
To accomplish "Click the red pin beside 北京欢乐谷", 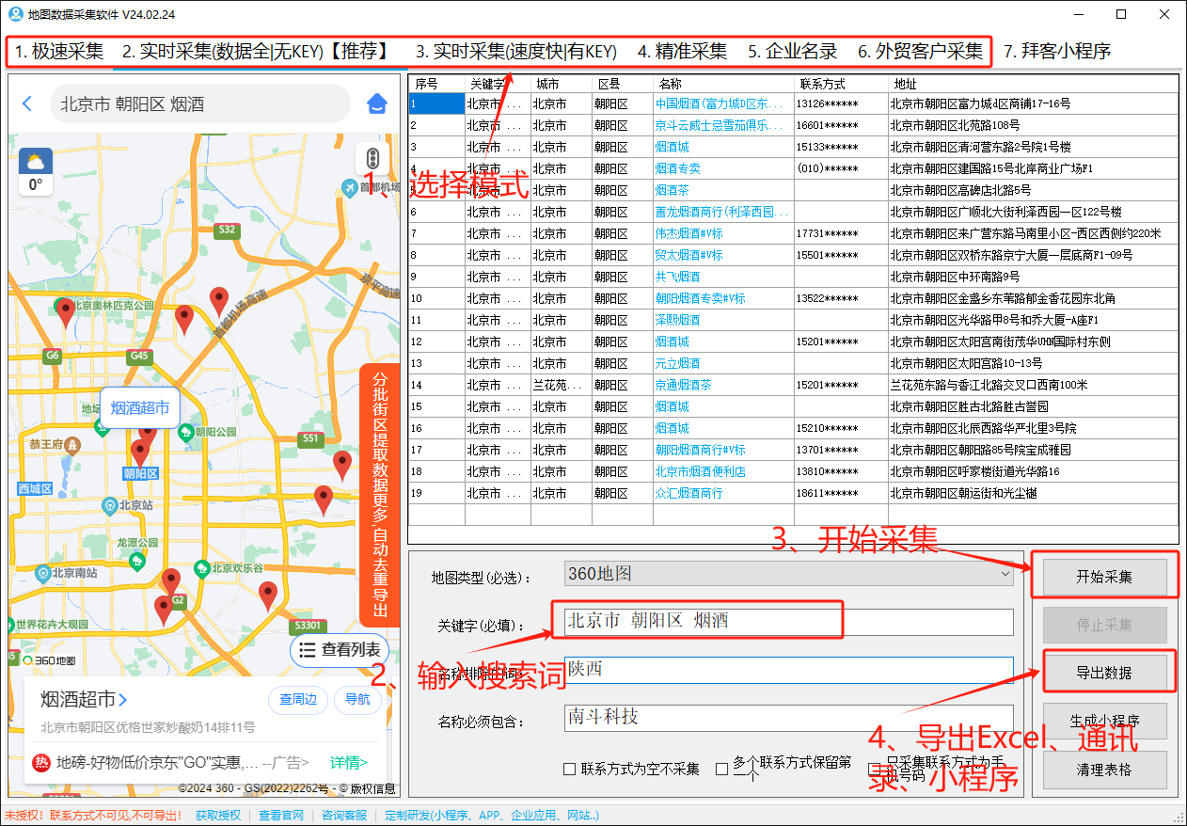I will pyautogui.click(x=268, y=597).
